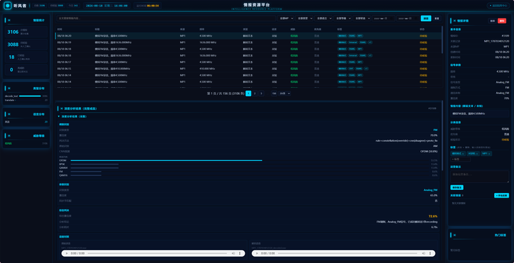Open the 全部MP filter dropdown
Viewport: 514px width, 263px height.
tap(285, 19)
